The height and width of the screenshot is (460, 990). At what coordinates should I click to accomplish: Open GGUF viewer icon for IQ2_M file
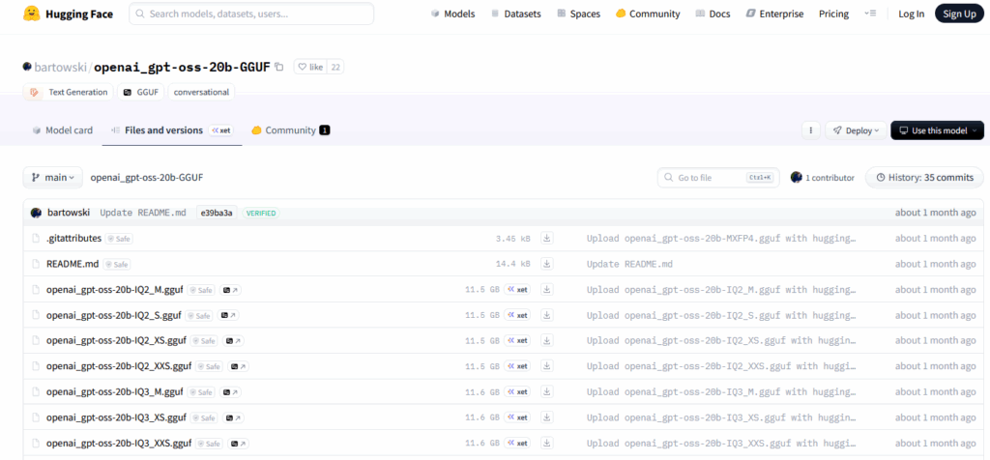click(230, 290)
